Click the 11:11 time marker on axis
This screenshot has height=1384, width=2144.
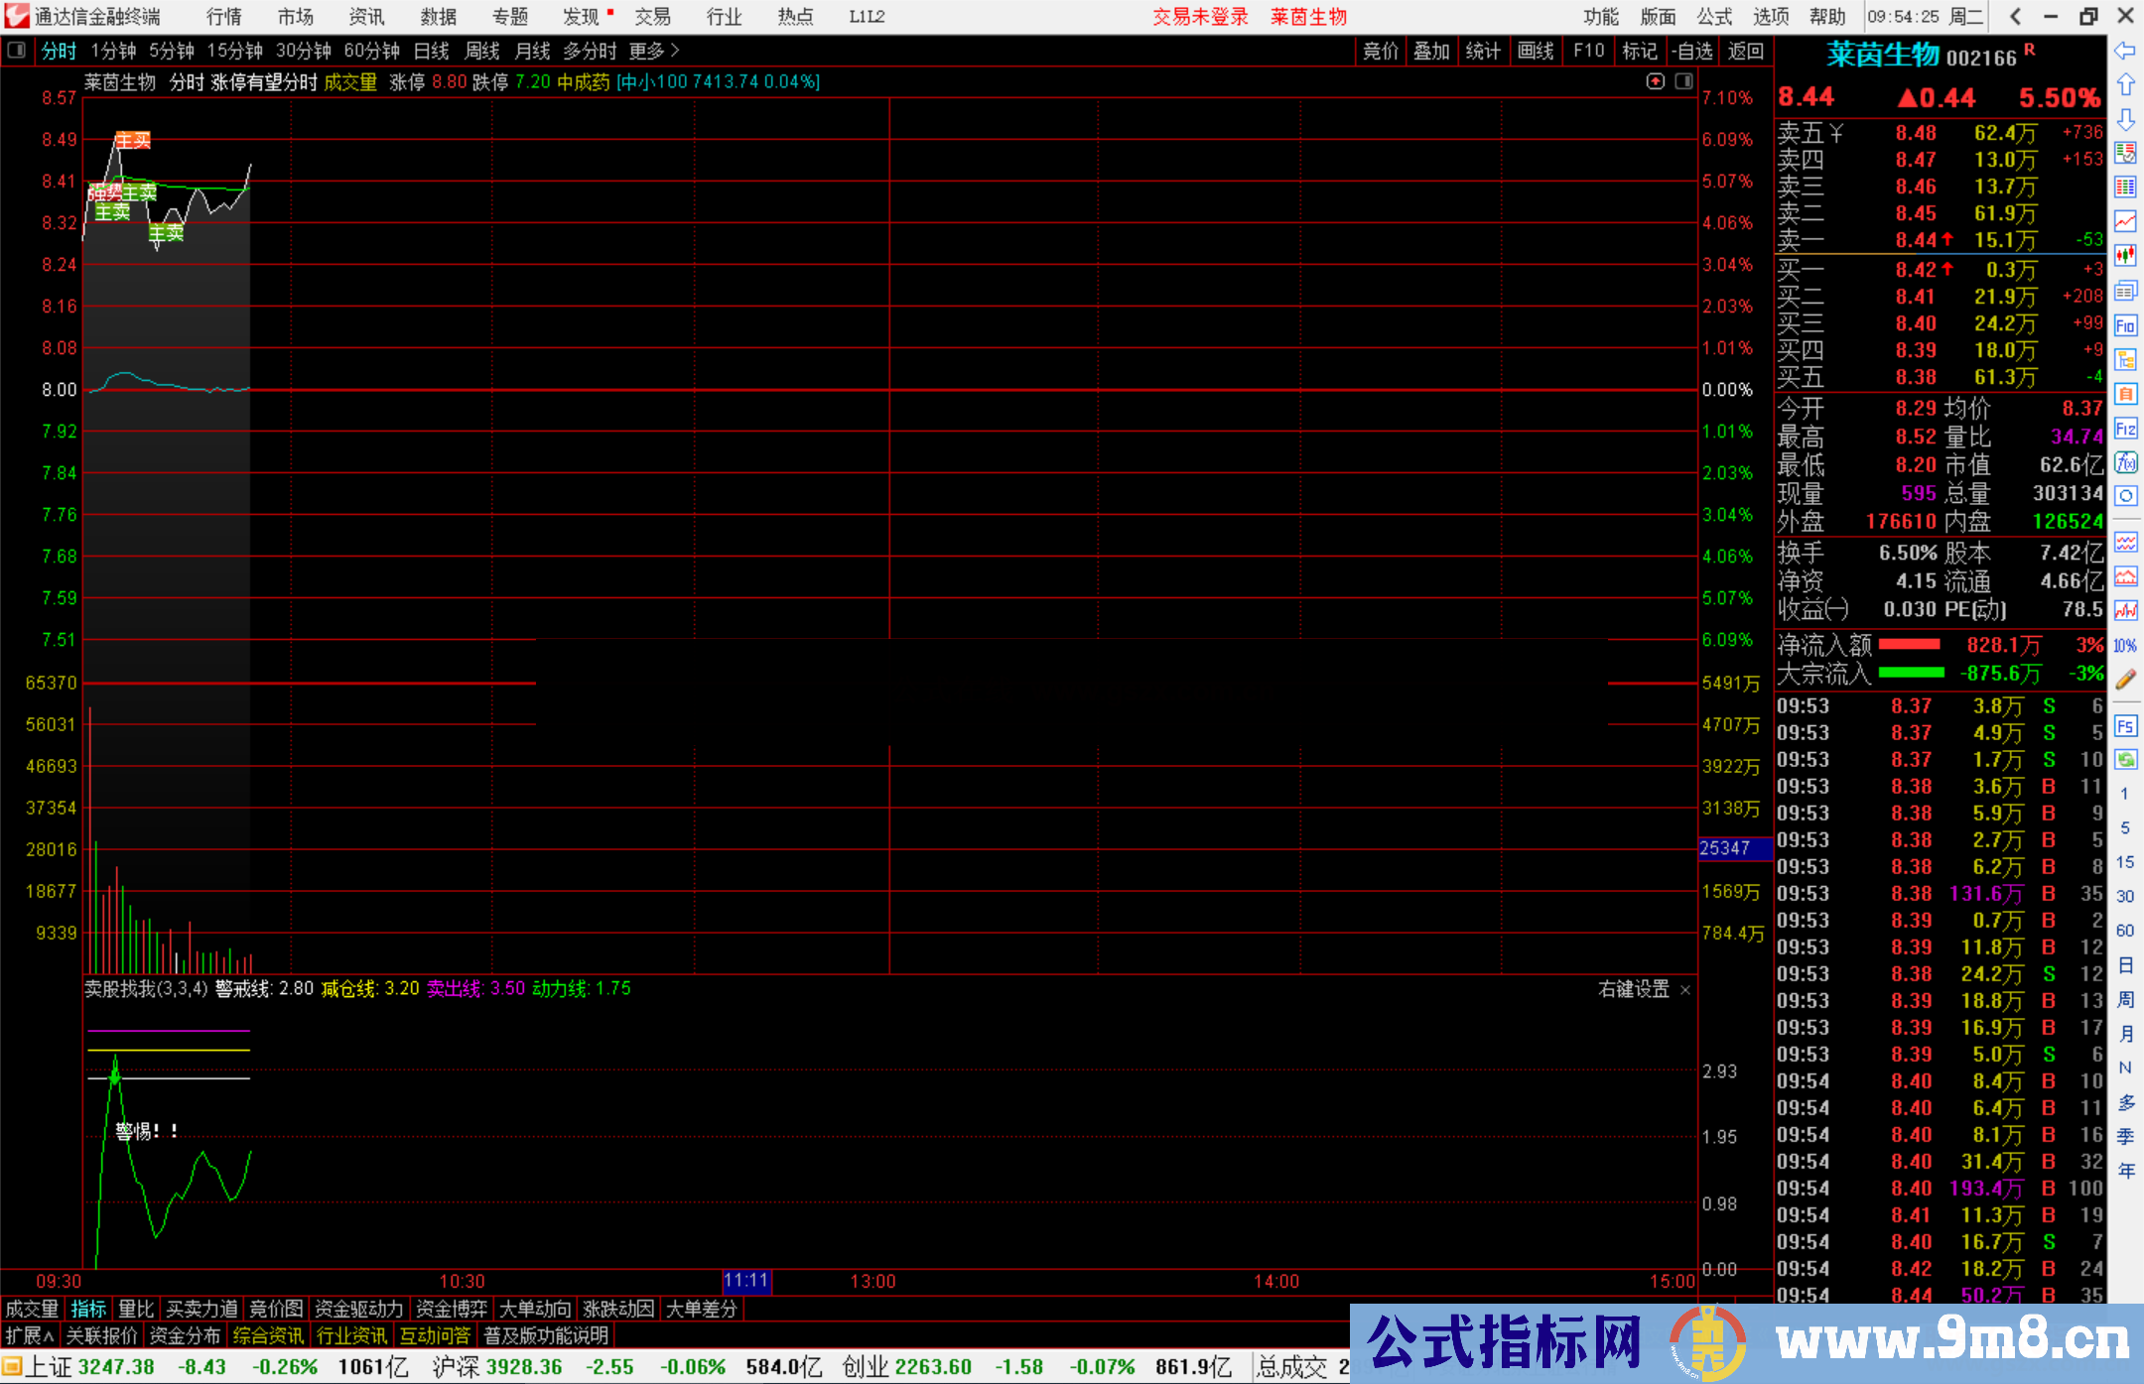coord(746,1281)
